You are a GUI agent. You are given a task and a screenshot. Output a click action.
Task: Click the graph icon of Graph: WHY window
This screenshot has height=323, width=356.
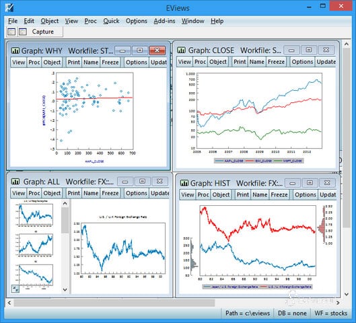click(15, 50)
